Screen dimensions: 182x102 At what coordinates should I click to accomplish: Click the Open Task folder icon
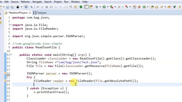pyautogui.click(x=157, y=7)
